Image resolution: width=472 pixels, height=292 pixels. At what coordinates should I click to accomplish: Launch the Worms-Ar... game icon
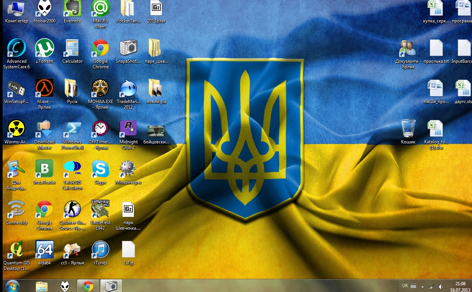16,132
